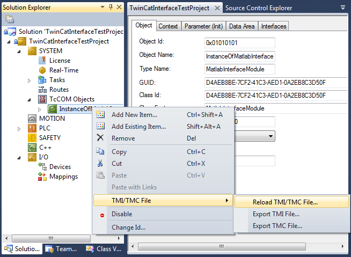This screenshot has width=351, height=257.
Task: Close the TwinCatInterfaceTestProject document tab
Action: 217,8
